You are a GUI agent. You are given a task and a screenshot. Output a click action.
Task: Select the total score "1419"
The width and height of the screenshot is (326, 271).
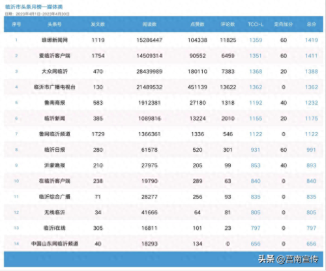coord(312,40)
